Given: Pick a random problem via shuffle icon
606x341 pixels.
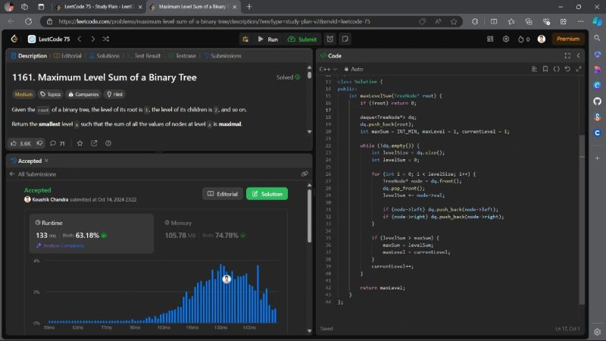Looking at the screenshot, I should pyautogui.click(x=106, y=39).
